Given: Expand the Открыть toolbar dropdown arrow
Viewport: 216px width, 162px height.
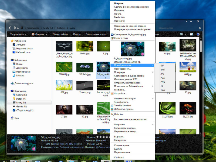Looking at the screenshot, I should [x=46, y=34].
